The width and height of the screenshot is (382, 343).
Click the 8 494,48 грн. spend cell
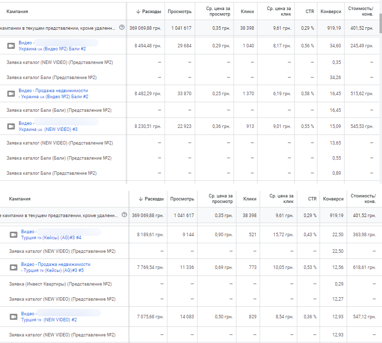(147, 46)
